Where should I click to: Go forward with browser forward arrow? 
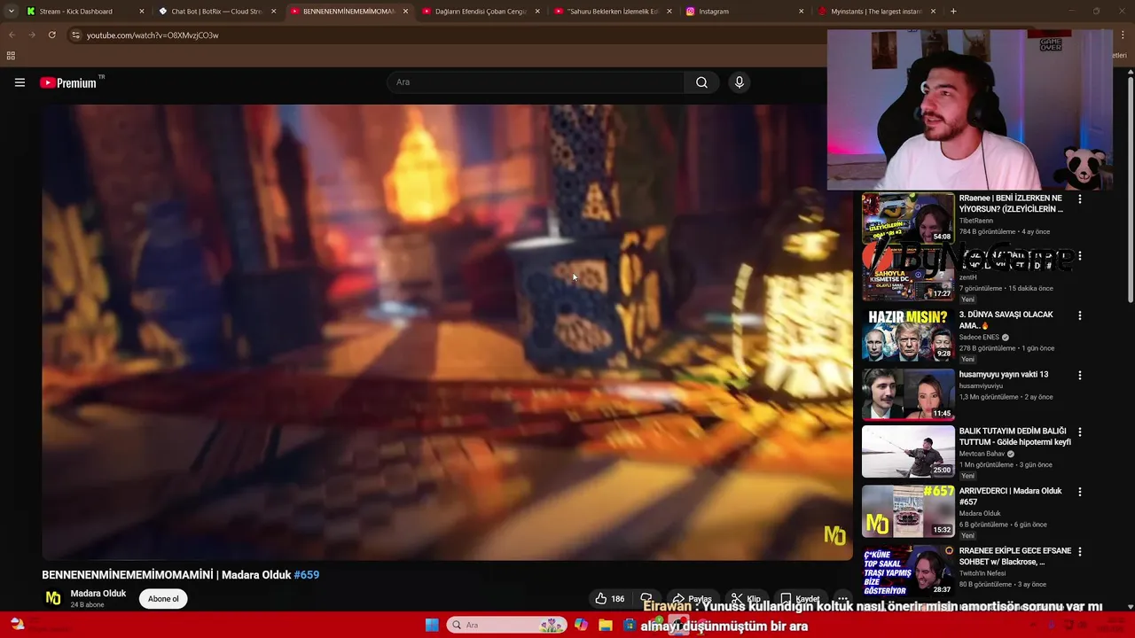(x=32, y=35)
